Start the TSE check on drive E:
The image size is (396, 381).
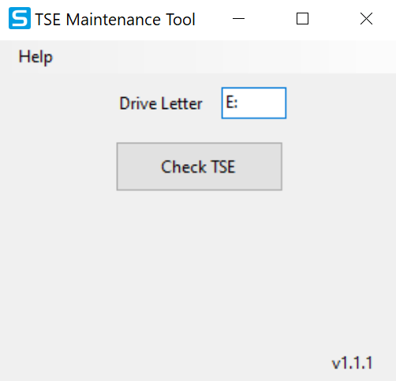[200, 166]
